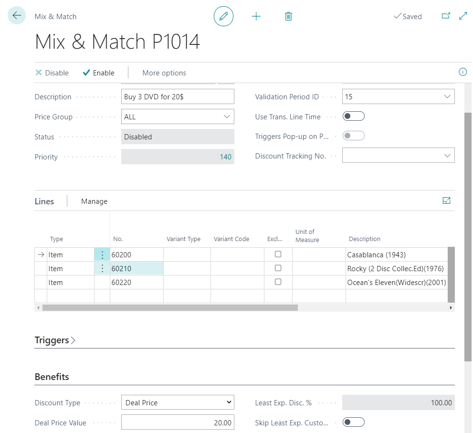Expand the Lines part to full page
The width and height of the screenshot is (473, 433).
[446, 201]
